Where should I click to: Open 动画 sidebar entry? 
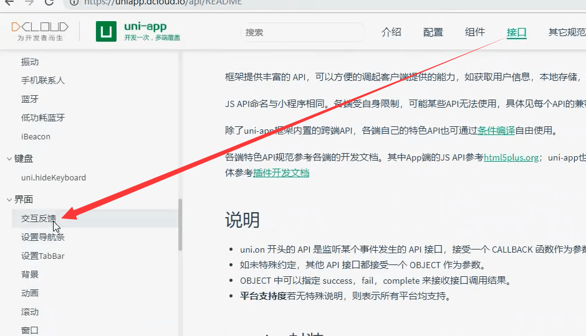pyautogui.click(x=30, y=293)
